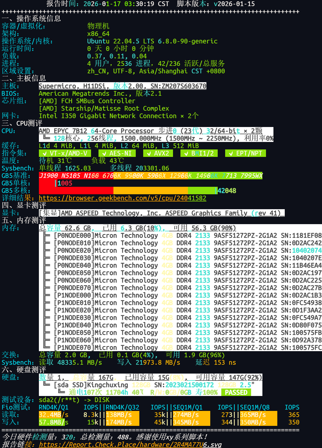Select RND4K/Q1 write value 57.8MB/s

54,422
